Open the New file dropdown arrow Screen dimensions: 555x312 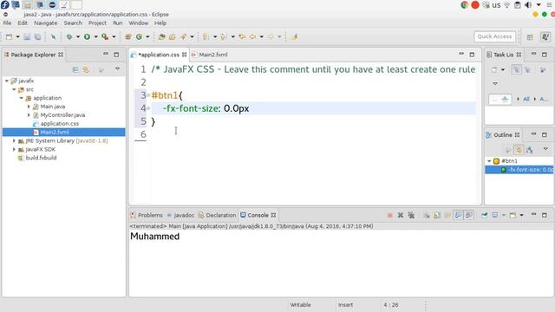(17, 36)
